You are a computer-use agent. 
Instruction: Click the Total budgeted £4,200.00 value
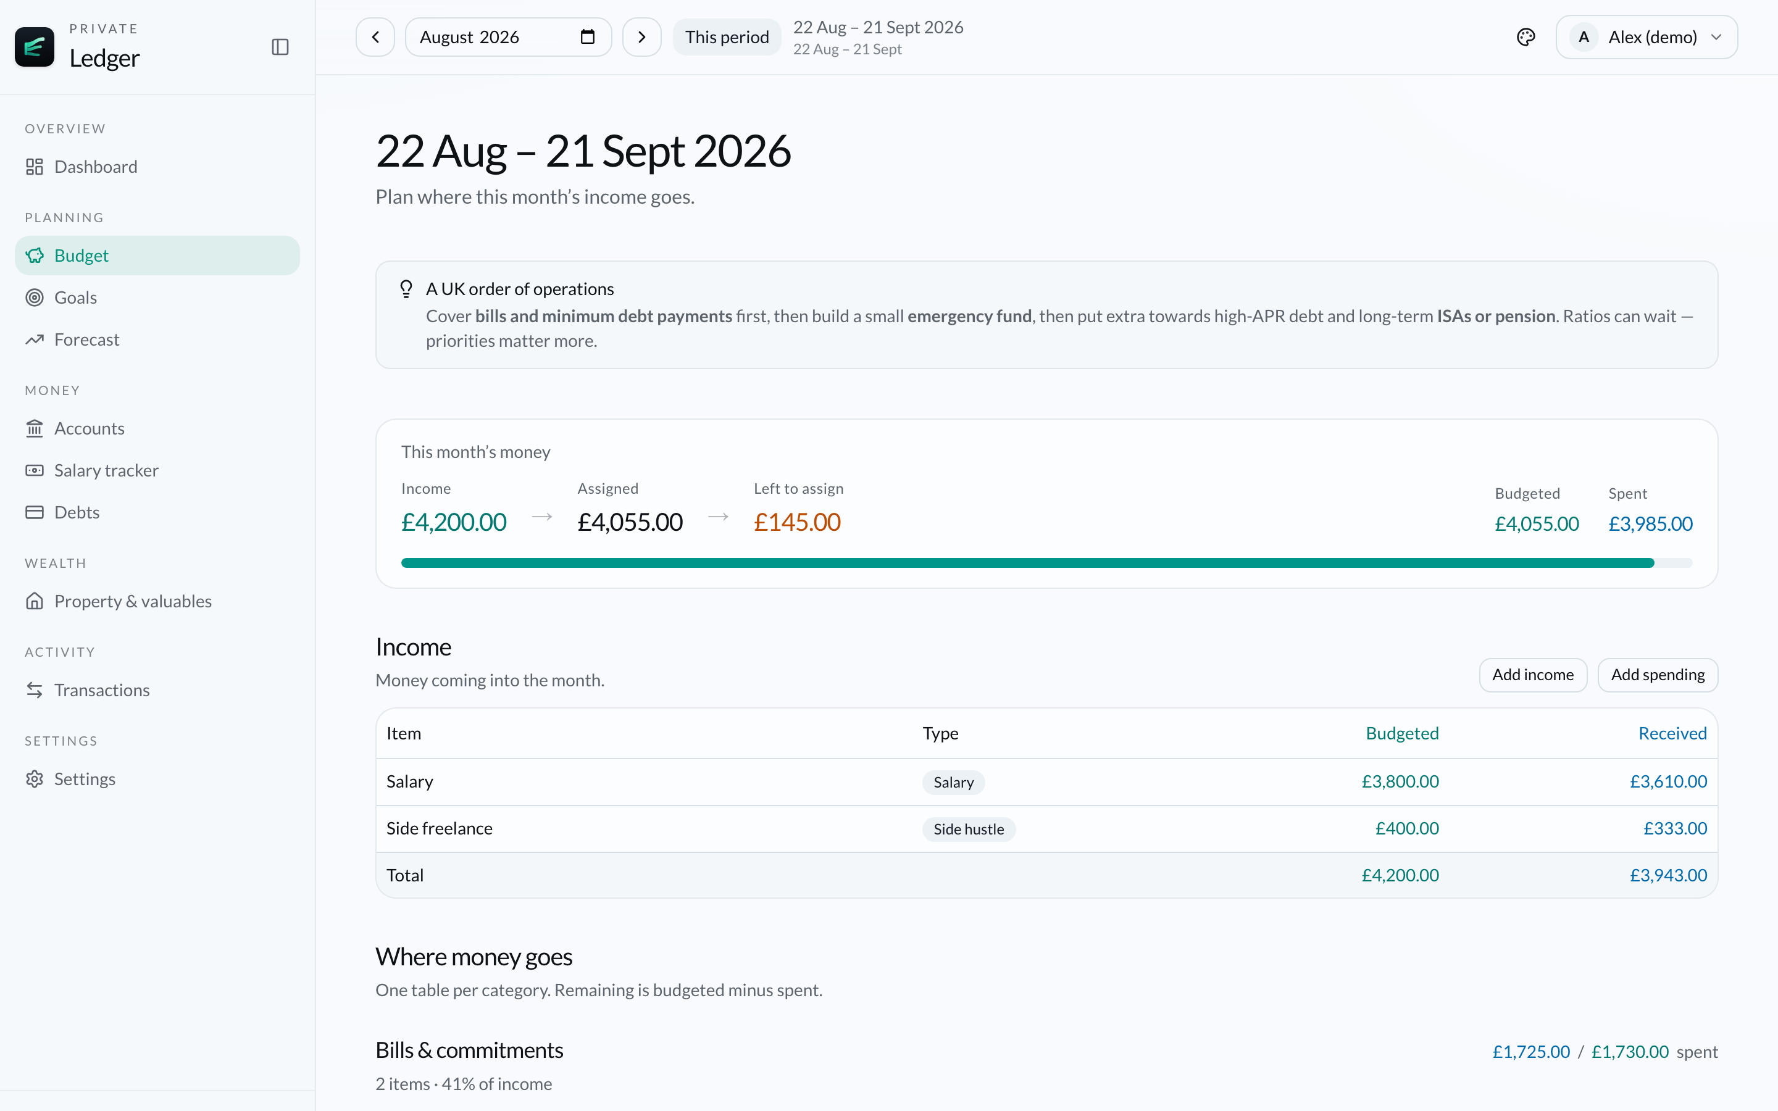tap(1400, 876)
